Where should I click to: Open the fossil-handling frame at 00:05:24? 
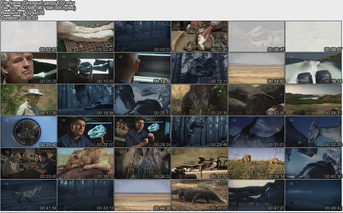[199, 36]
